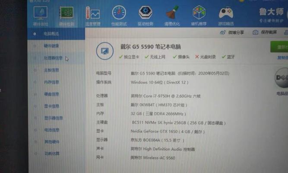Click the 处理器 row label
The width and height of the screenshot is (288, 173).
coord(102,96)
